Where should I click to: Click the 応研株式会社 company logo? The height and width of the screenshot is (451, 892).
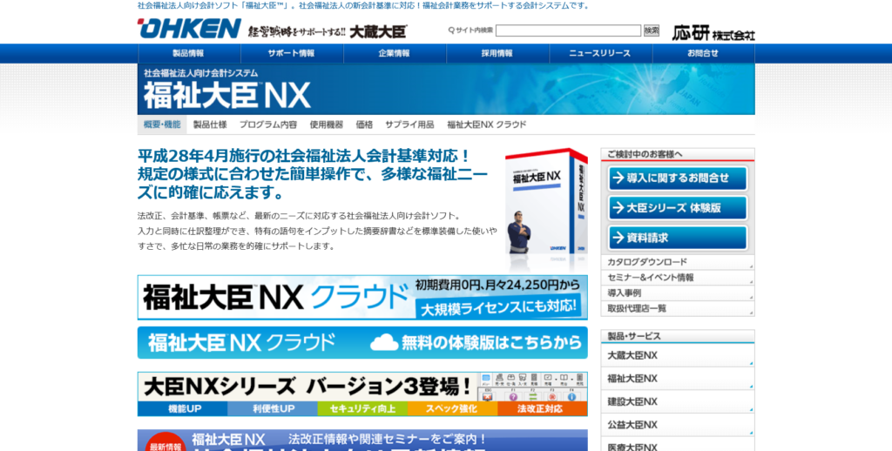pyautogui.click(x=713, y=32)
